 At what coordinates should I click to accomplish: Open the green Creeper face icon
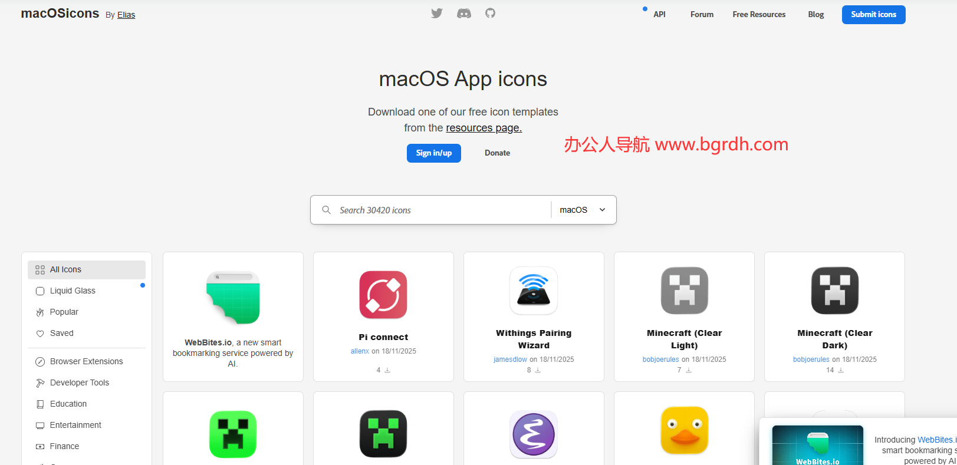233,434
